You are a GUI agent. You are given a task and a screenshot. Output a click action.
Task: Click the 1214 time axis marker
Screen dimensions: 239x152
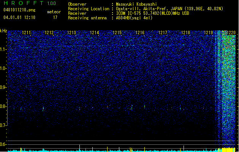click(x=95, y=33)
